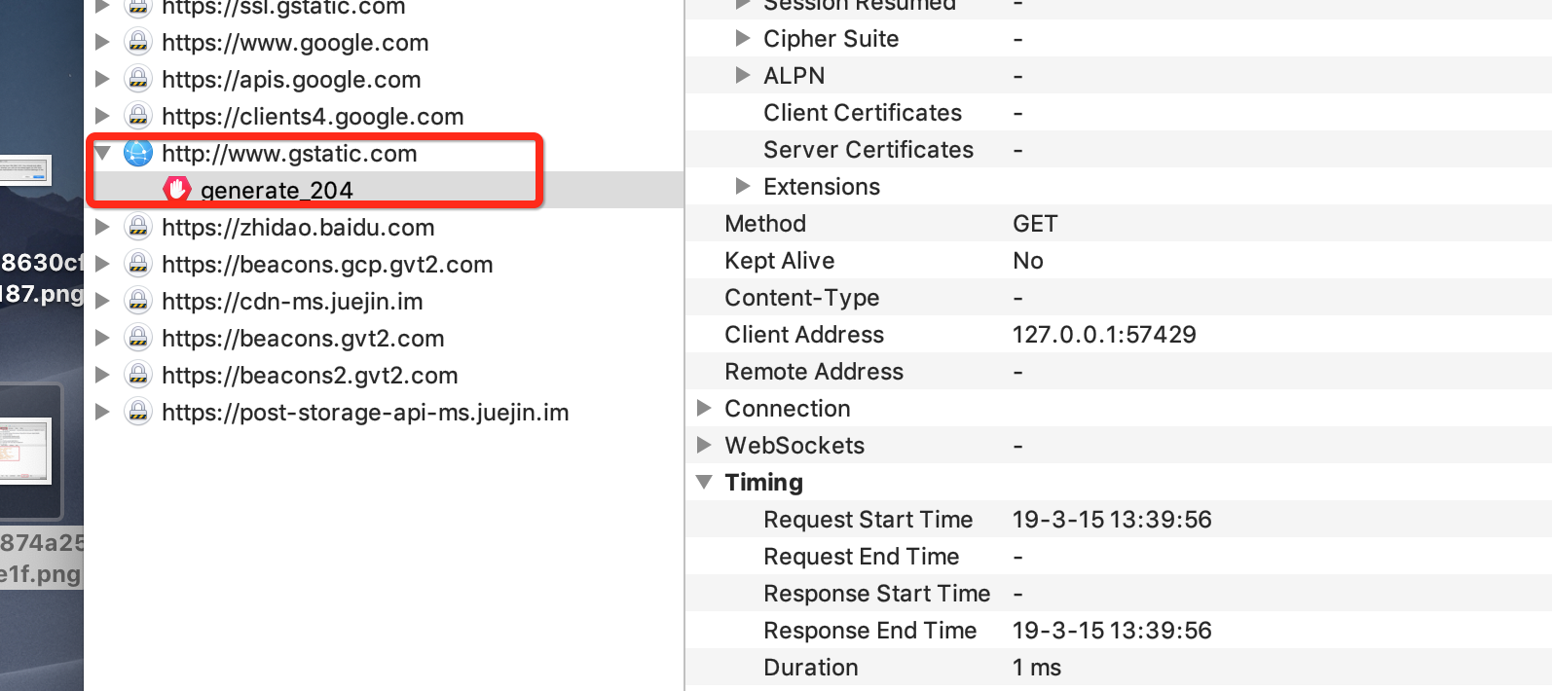The height and width of the screenshot is (691, 1552).
Task: Click the lock icon for https://beacons.gcp.gvt2.com
Action: (x=138, y=264)
